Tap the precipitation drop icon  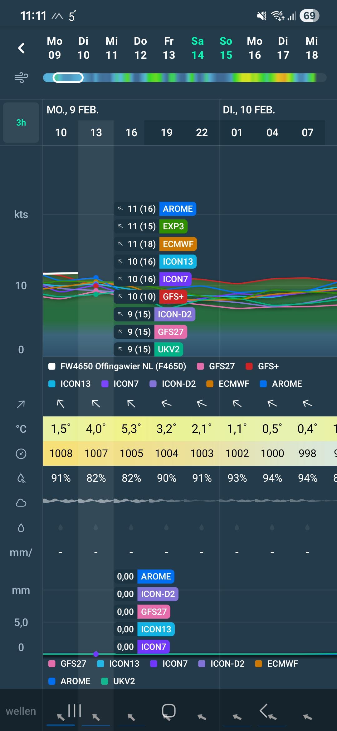click(x=21, y=528)
